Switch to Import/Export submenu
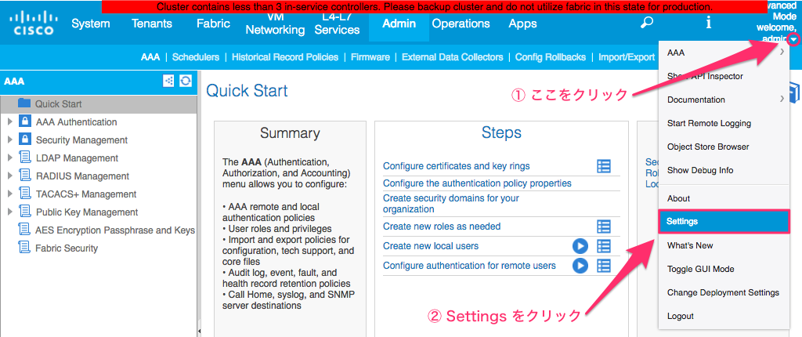 (627, 57)
